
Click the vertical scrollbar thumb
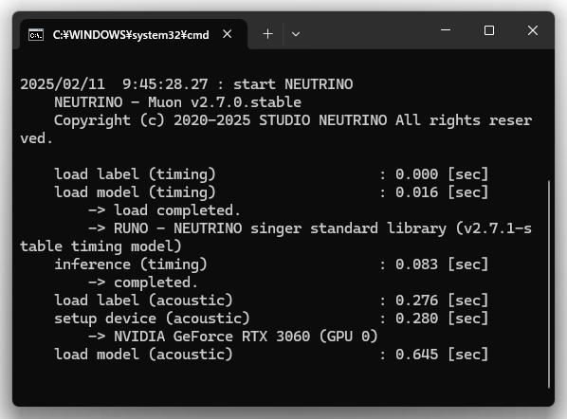click(x=549, y=284)
